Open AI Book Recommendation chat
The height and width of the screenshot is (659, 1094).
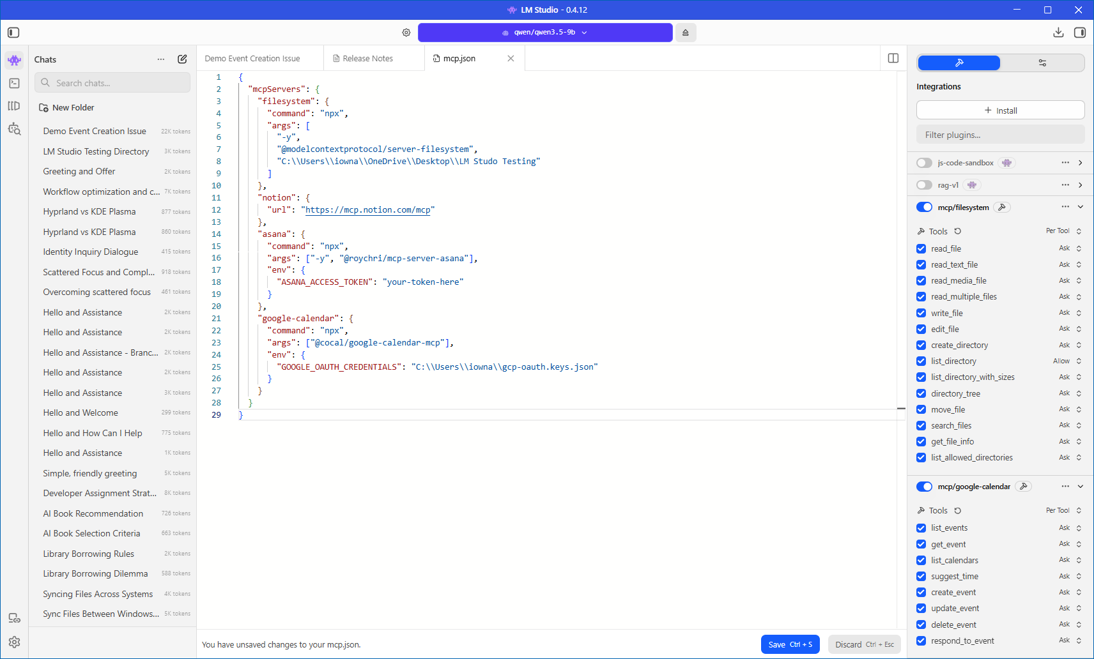pyautogui.click(x=112, y=513)
